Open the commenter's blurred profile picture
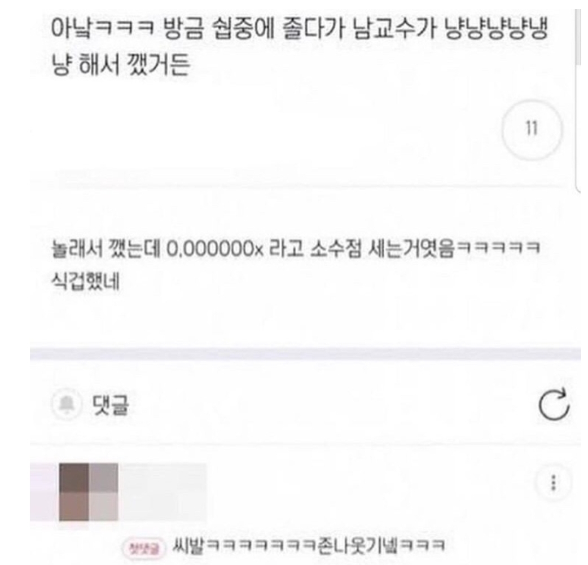588x565 pixels. tap(89, 492)
